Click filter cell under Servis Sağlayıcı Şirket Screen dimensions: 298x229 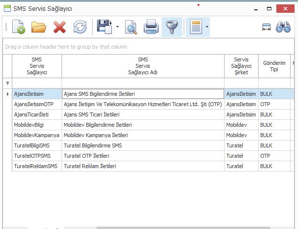pos(241,83)
